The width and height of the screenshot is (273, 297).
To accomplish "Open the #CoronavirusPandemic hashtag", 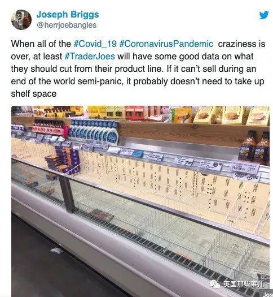I will pos(166,44).
